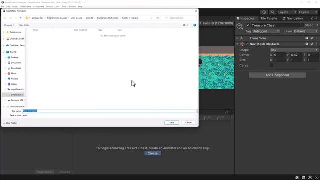
Task: Open the GameObject menu
Action: point(25,6)
